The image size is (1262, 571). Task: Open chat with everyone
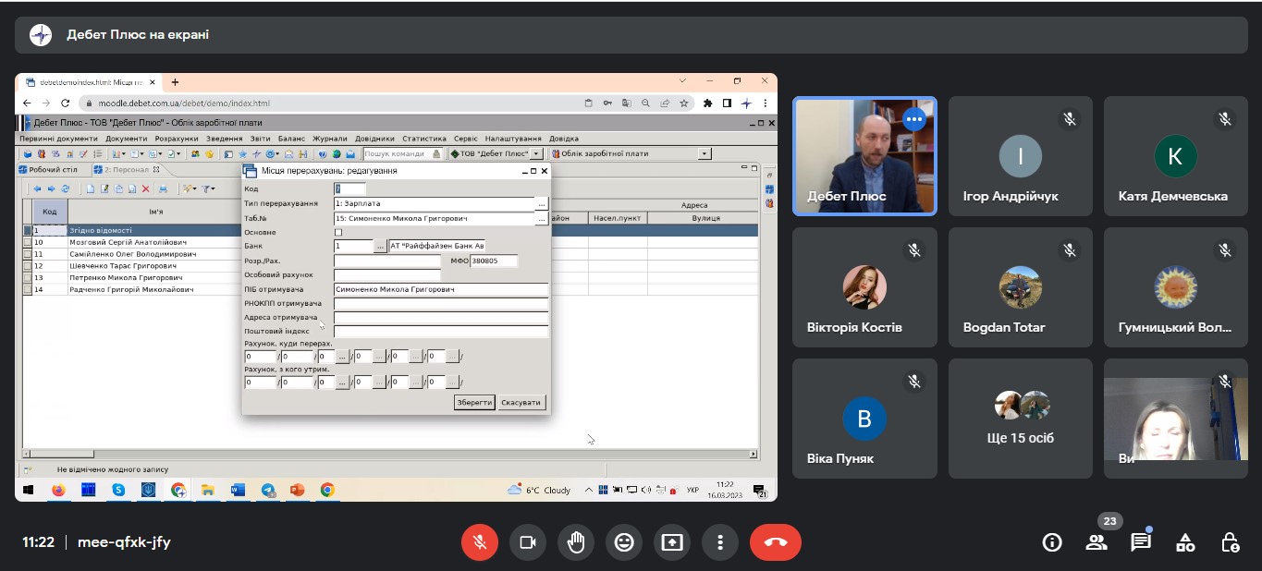click(x=1141, y=542)
